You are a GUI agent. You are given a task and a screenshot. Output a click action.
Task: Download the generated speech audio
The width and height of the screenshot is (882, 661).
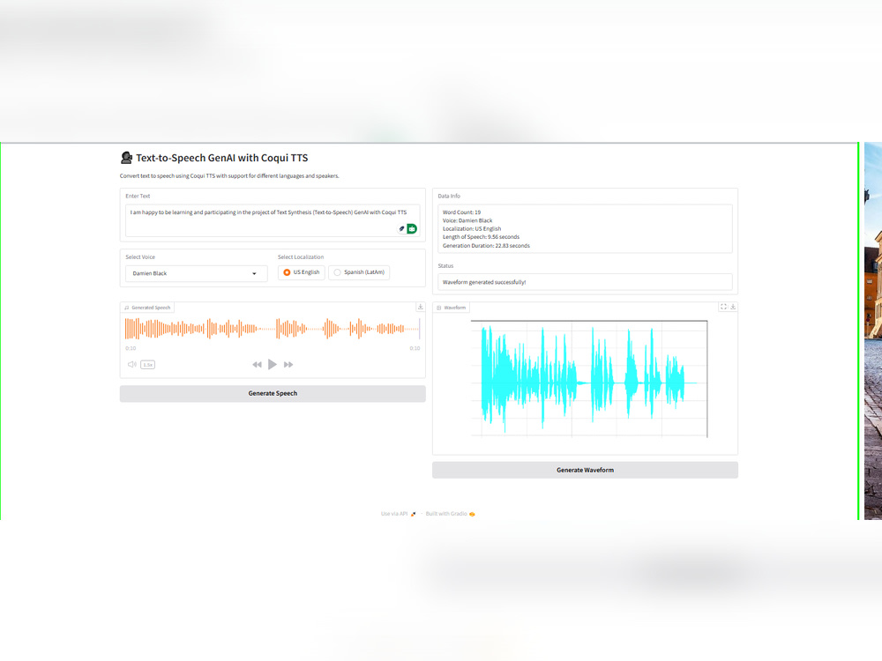(420, 307)
